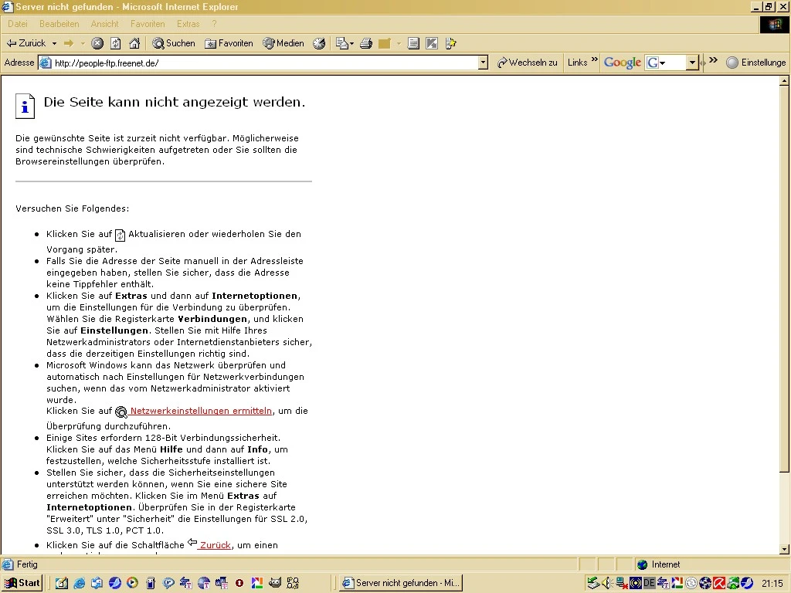
Task: Open the Favoriten menu in menu bar
Action: coord(148,24)
